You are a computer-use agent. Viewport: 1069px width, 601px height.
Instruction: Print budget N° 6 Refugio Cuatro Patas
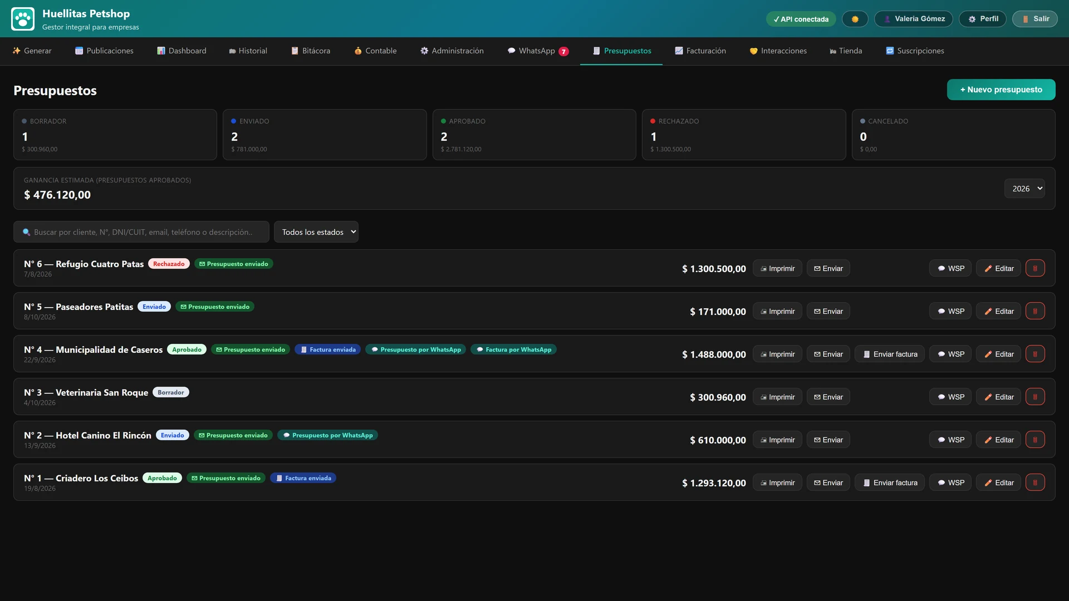[x=777, y=268]
